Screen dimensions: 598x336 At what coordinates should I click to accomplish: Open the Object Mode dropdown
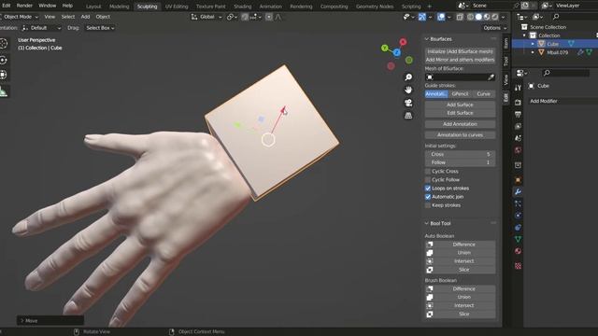tap(19, 17)
